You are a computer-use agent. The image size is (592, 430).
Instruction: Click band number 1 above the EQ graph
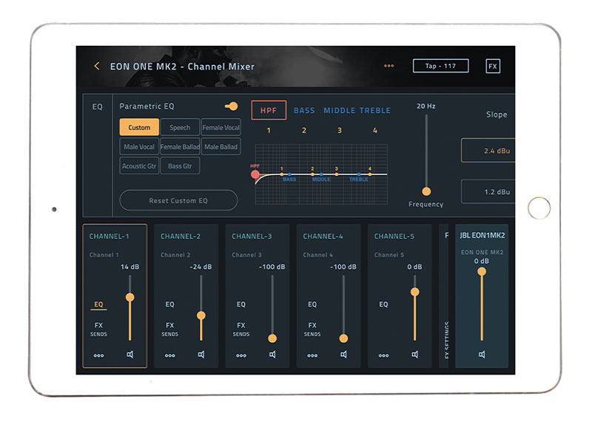pos(269,130)
